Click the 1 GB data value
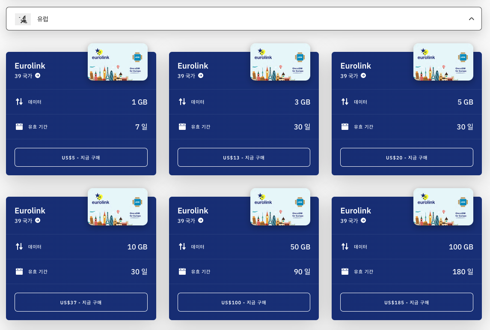 pyautogui.click(x=140, y=102)
